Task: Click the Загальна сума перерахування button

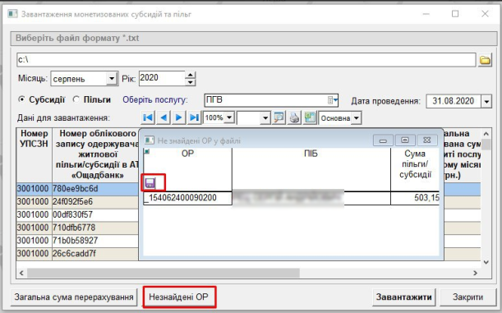Action: [x=74, y=297]
